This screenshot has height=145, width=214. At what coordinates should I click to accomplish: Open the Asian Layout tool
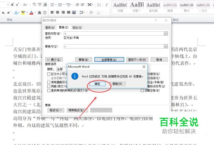pos(90,5)
